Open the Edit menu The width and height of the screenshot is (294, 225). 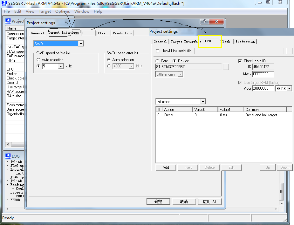pos(18,11)
